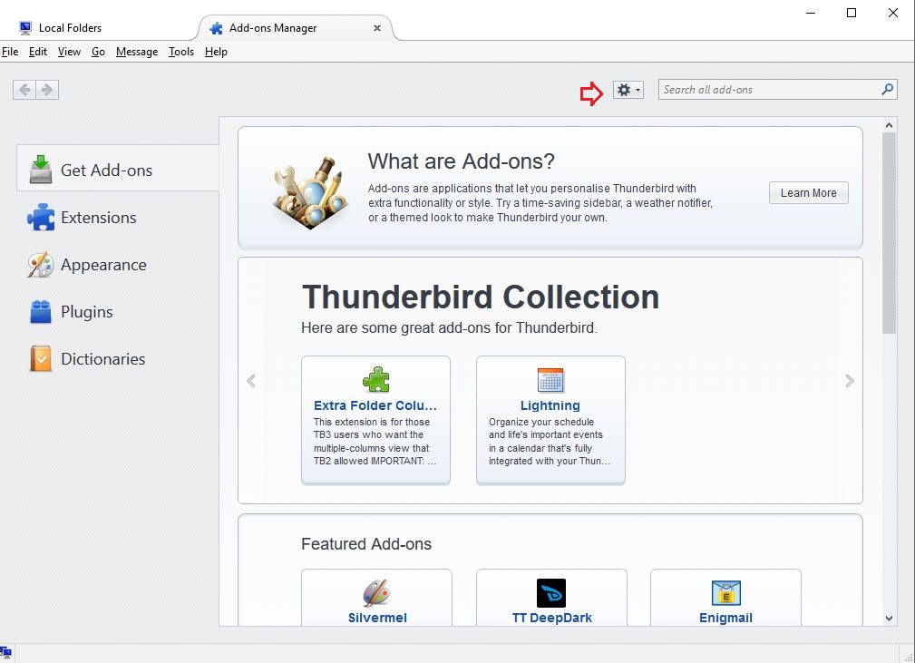Click the forward navigation arrow
Viewport: 915px width, 663px height.
(47, 90)
